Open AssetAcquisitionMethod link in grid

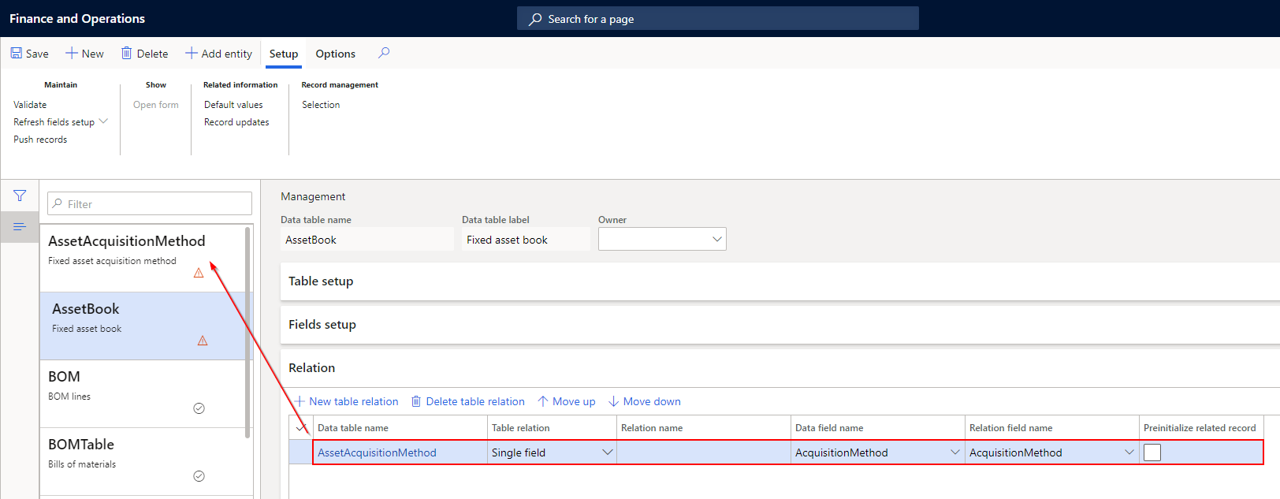coord(377,452)
